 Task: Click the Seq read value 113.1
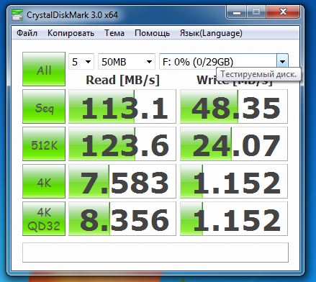122,106
